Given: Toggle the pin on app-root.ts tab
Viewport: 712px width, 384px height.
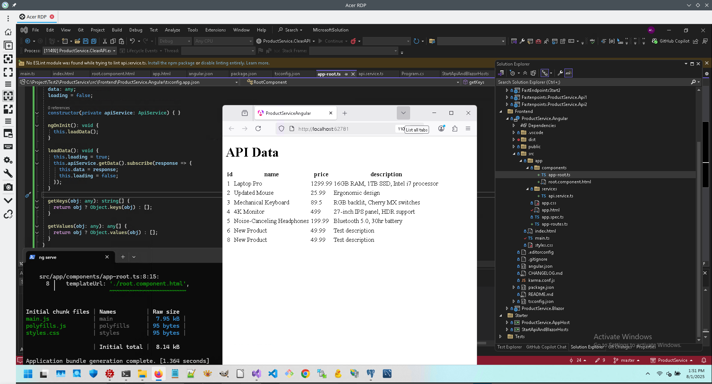Looking at the screenshot, I should point(346,74).
